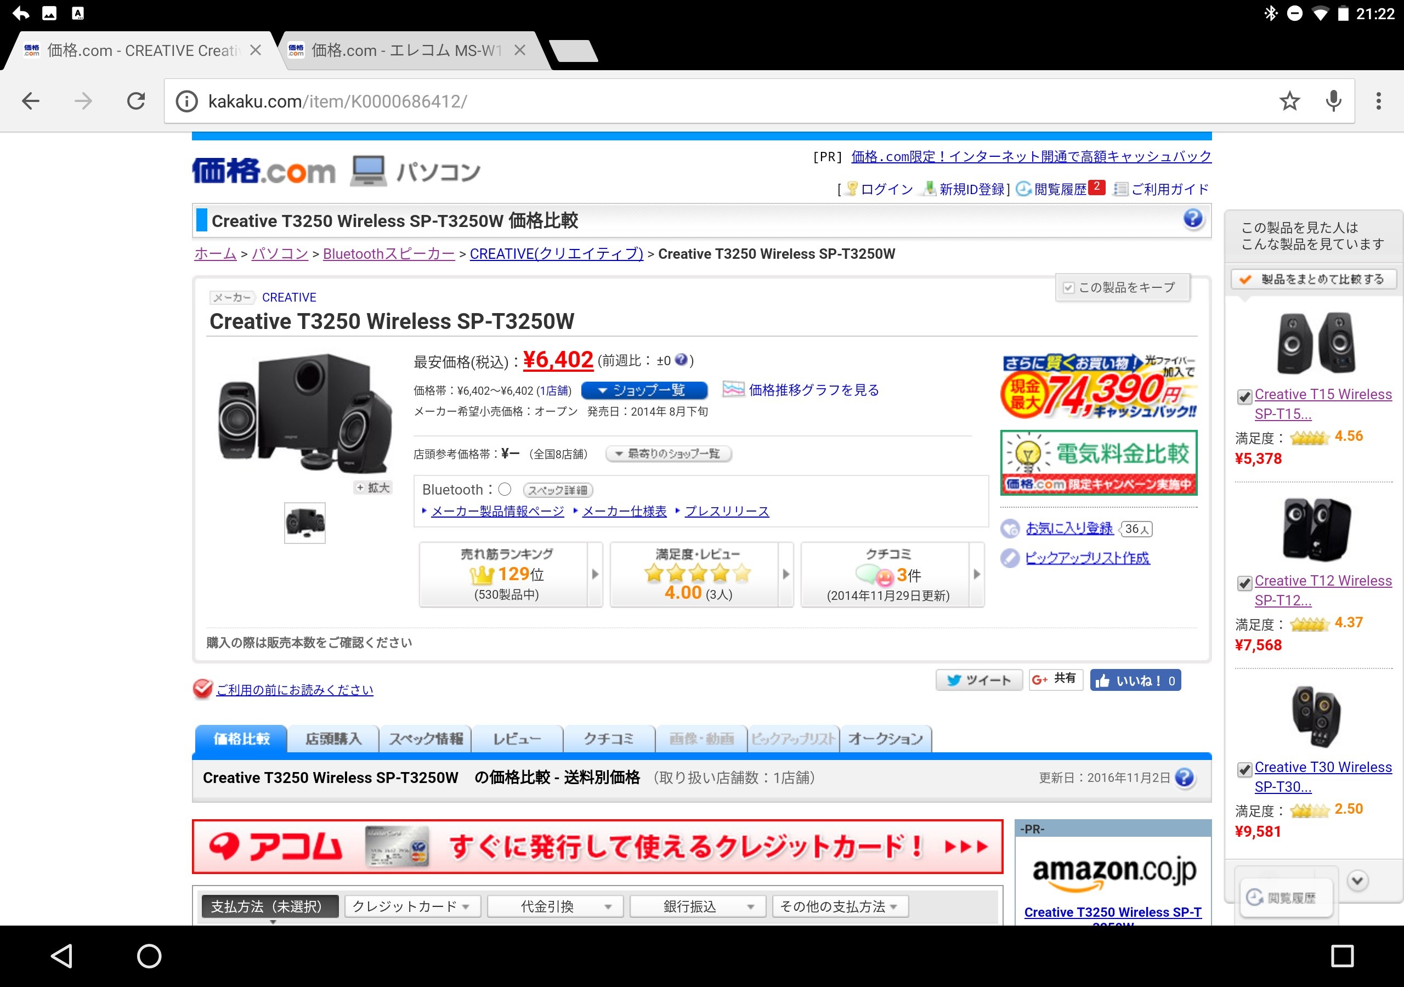Image resolution: width=1404 pixels, height=987 pixels.
Task: Open the ショップ一覧 dropdown button
Action: tap(643, 390)
